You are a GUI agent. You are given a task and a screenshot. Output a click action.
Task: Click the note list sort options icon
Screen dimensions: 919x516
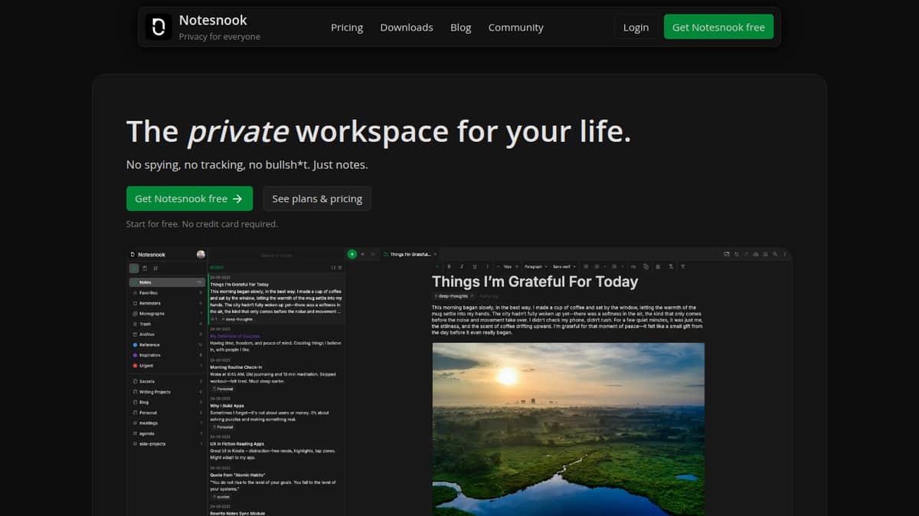coord(333,267)
